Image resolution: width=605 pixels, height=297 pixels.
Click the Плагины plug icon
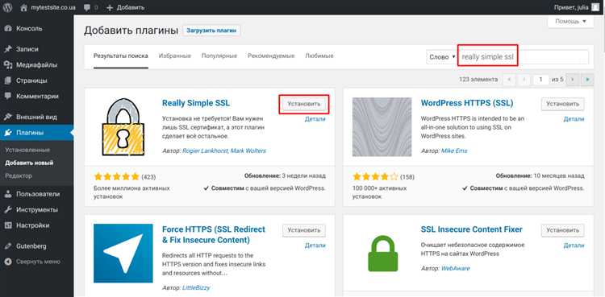[8, 133]
